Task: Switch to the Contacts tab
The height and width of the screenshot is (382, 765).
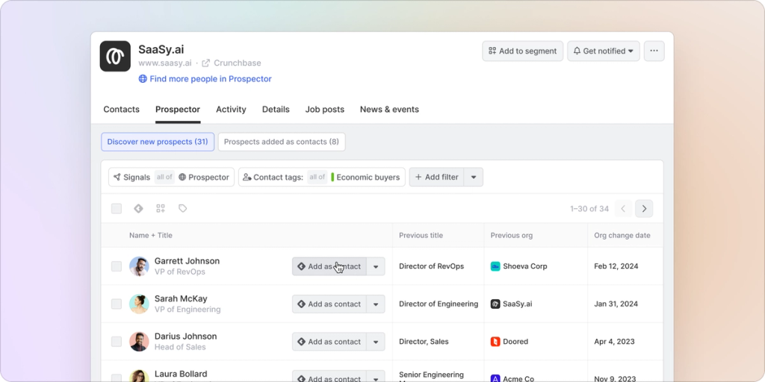Action: (x=122, y=110)
